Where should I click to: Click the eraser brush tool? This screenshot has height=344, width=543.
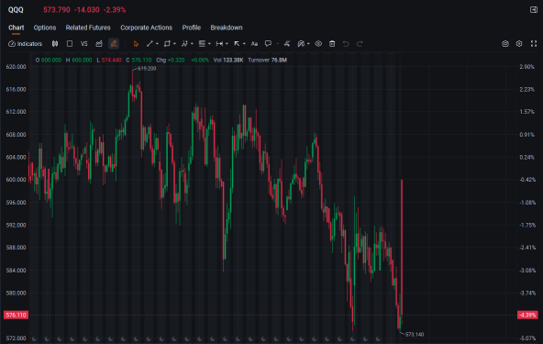287,44
